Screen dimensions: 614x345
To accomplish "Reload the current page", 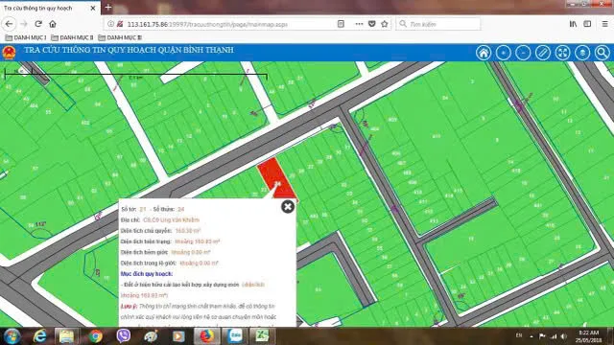I will [x=38, y=24].
